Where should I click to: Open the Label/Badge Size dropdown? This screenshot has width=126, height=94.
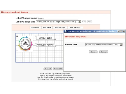coord(58,22)
